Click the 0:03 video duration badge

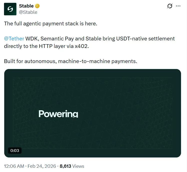15,150
